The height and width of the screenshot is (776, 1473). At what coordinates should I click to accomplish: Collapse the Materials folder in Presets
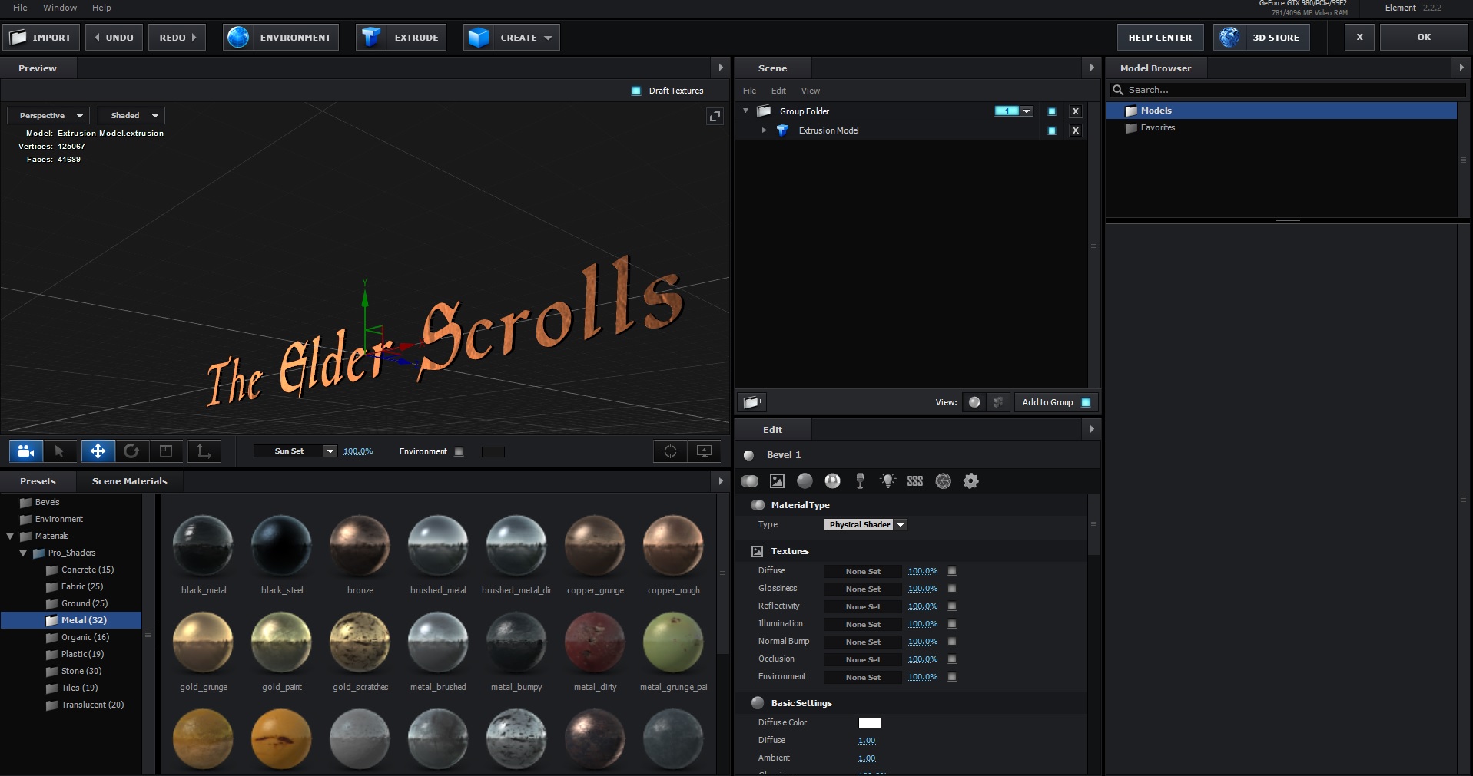click(11, 537)
